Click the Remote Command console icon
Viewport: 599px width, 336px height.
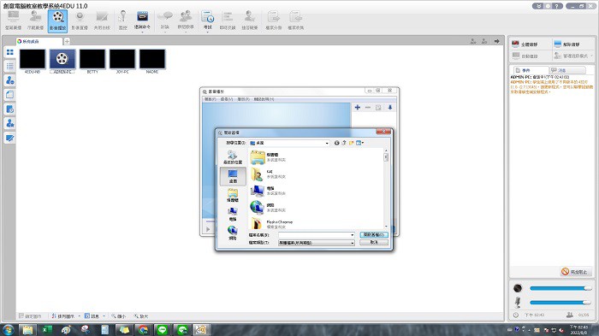point(143,17)
